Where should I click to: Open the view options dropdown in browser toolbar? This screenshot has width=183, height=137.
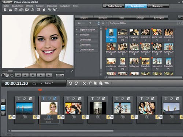(x=107, y=23)
